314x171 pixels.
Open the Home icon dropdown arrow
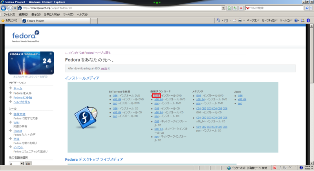tap(222, 21)
